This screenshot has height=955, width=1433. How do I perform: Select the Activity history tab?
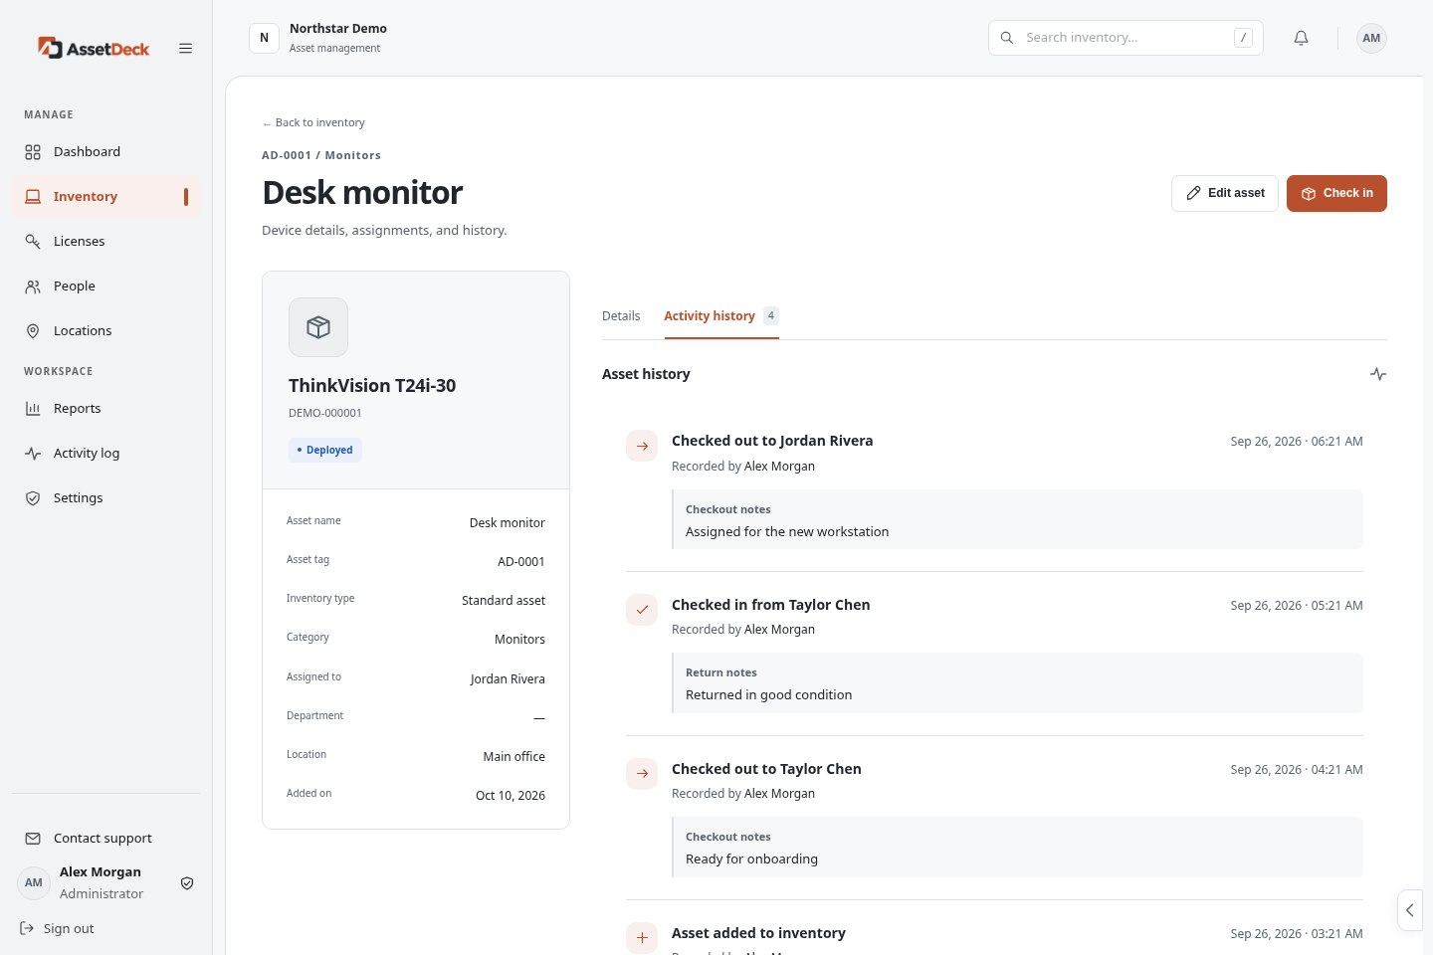[721, 316]
